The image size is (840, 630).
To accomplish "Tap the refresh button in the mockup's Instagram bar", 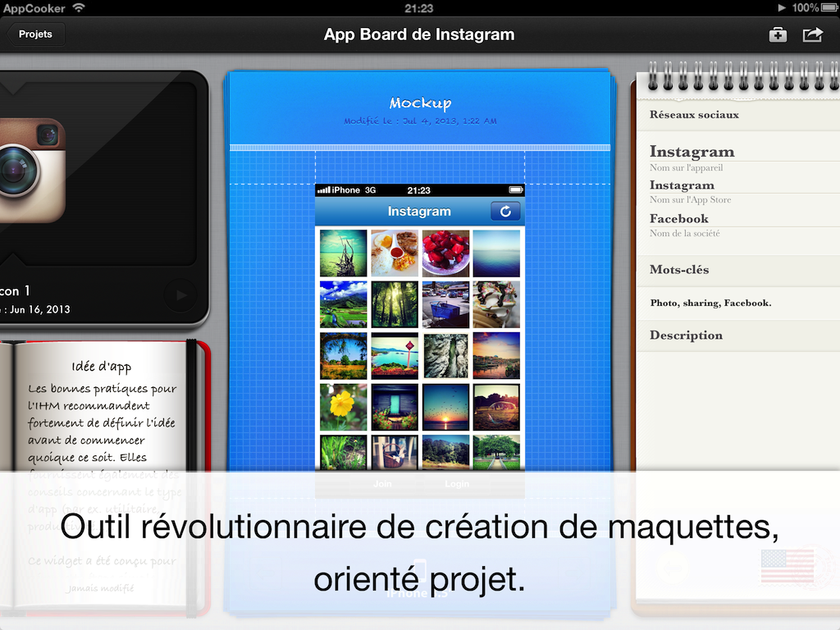I will pos(505,212).
